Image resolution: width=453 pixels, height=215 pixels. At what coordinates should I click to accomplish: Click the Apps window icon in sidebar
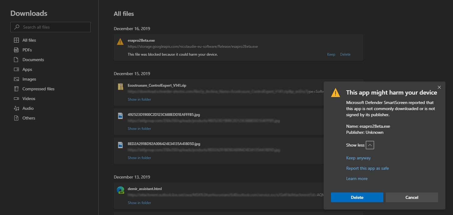click(x=16, y=69)
